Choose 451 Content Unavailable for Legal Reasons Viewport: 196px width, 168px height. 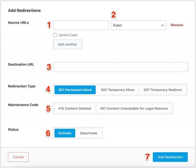click(134, 109)
